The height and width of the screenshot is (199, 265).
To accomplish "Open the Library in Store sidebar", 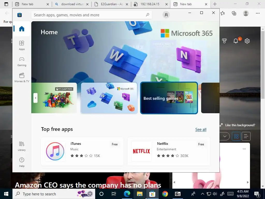I will [x=22, y=146].
